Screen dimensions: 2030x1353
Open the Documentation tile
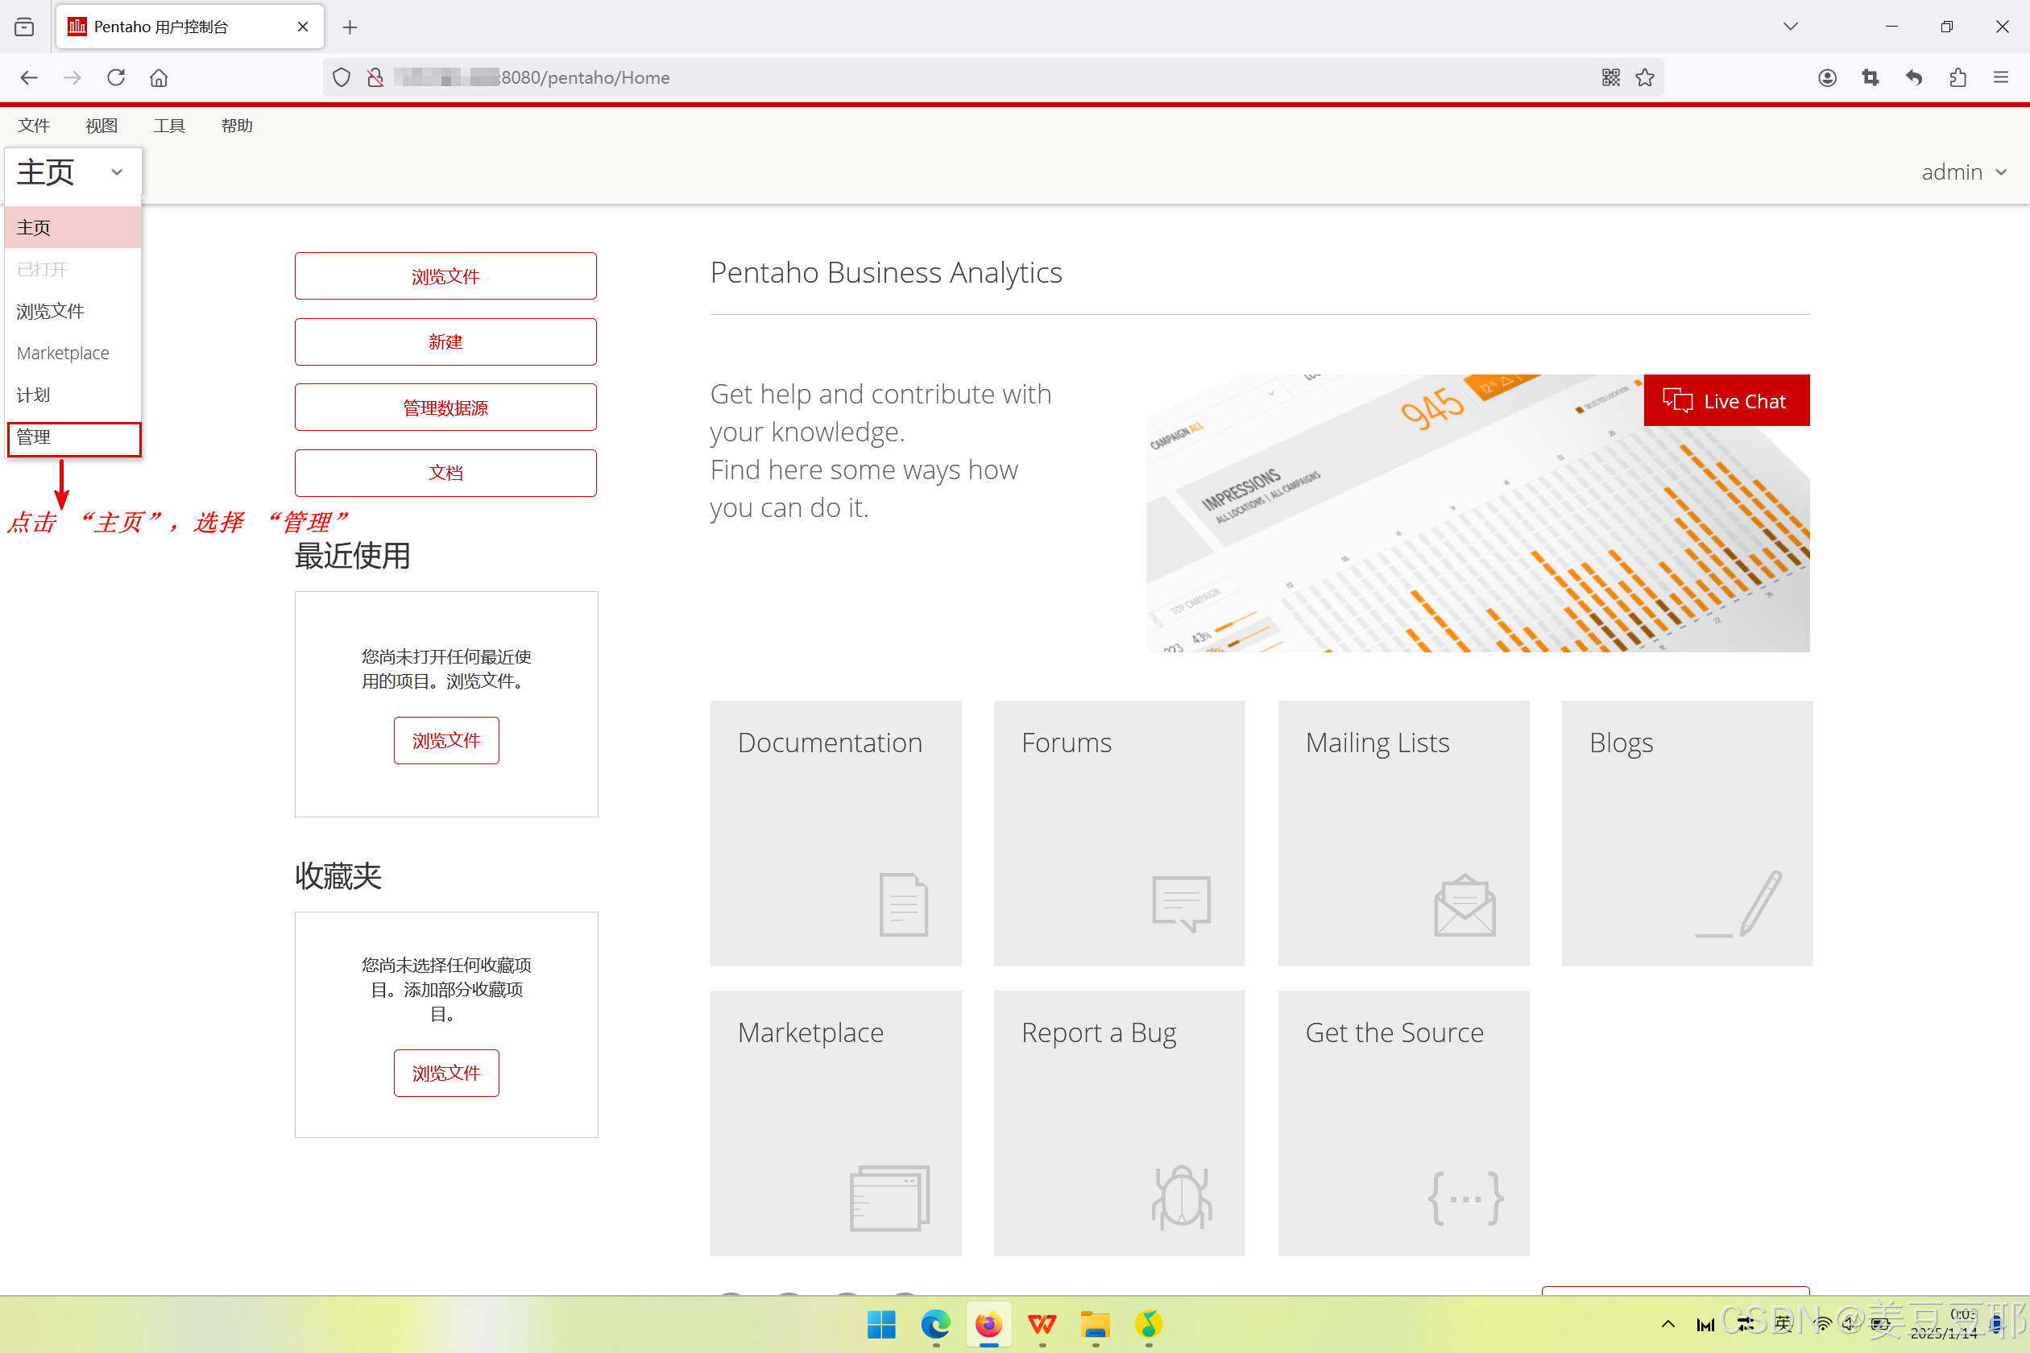(835, 833)
